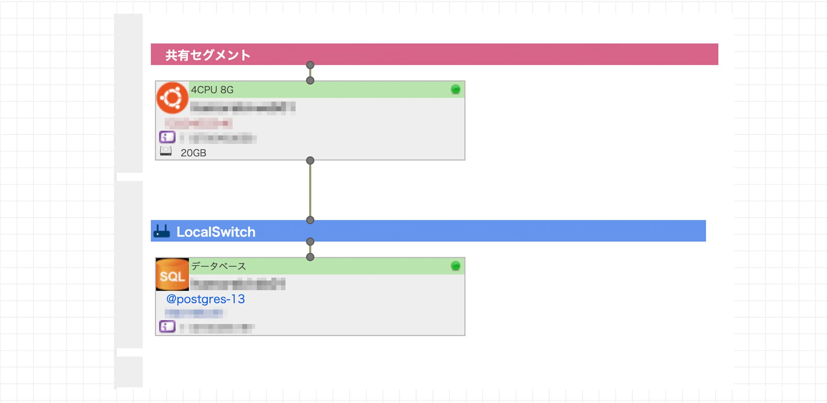Click the 4CPU 8G server header
Image resolution: width=827 pixels, height=403 pixels.
click(327, 89)
